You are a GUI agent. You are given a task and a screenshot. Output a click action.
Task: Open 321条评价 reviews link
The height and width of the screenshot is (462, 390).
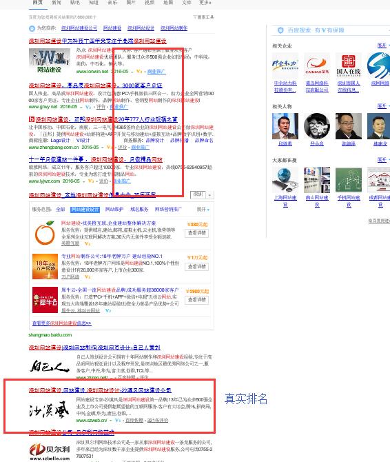158,421
